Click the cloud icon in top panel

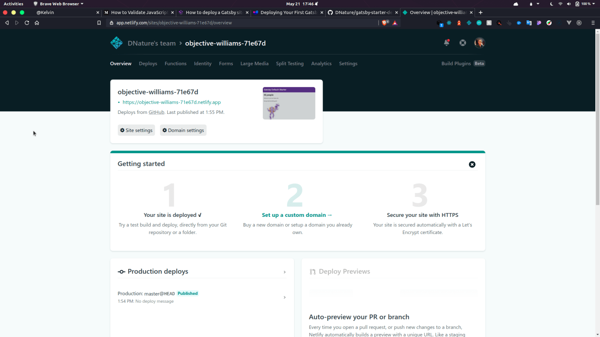pyautogui.click(x=516, y=4)
